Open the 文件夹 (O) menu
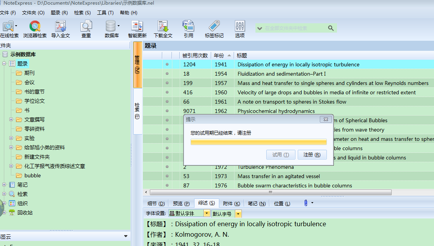The width and height of the screenshot is (434, 246). [33, 13]
